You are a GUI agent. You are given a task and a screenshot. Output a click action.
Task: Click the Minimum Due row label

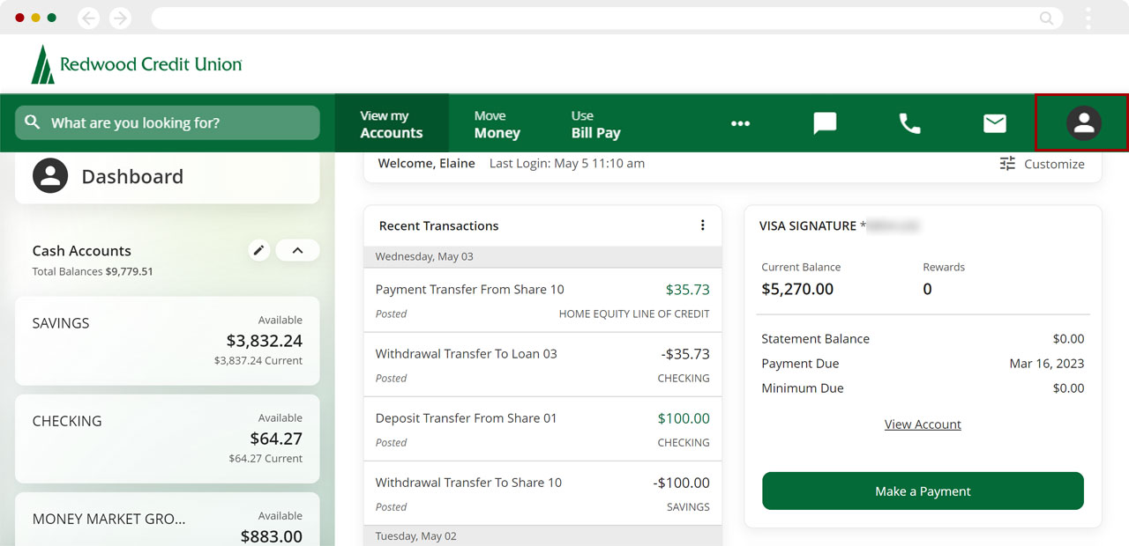tap(803, 388)
